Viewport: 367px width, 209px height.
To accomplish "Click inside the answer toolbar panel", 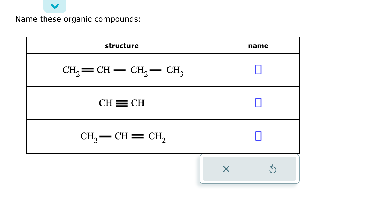I will click(x=249, y=169).
